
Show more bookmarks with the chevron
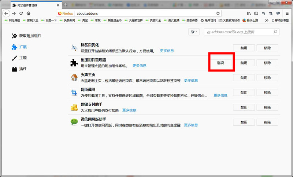(267, 21)
